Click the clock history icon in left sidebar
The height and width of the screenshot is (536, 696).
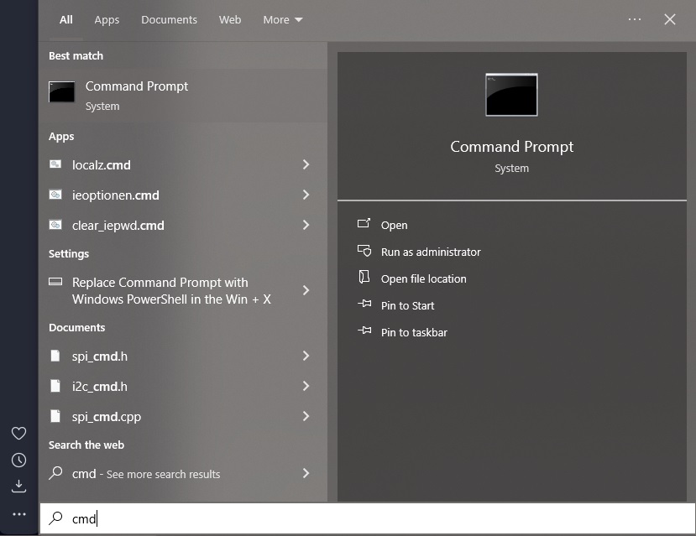(x=18, y=461)
